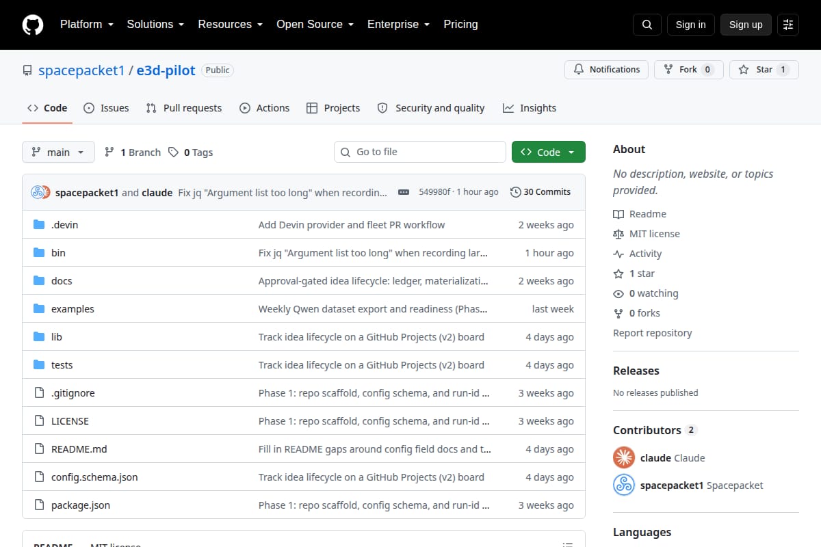Expand the Enterprise menu
The image size is (821, 547).
point(399,25)
